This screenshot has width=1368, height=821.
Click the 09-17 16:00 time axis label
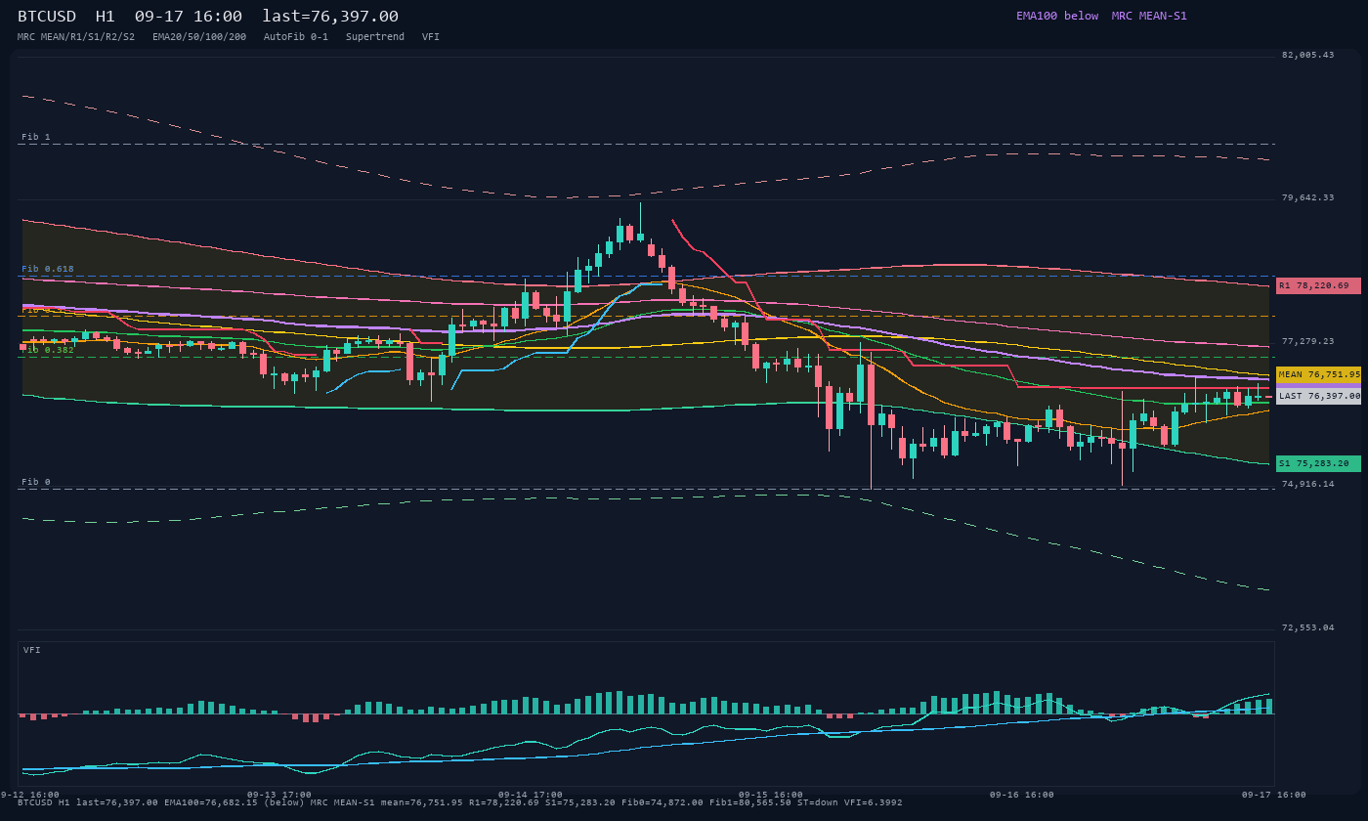click(1273, 795)
